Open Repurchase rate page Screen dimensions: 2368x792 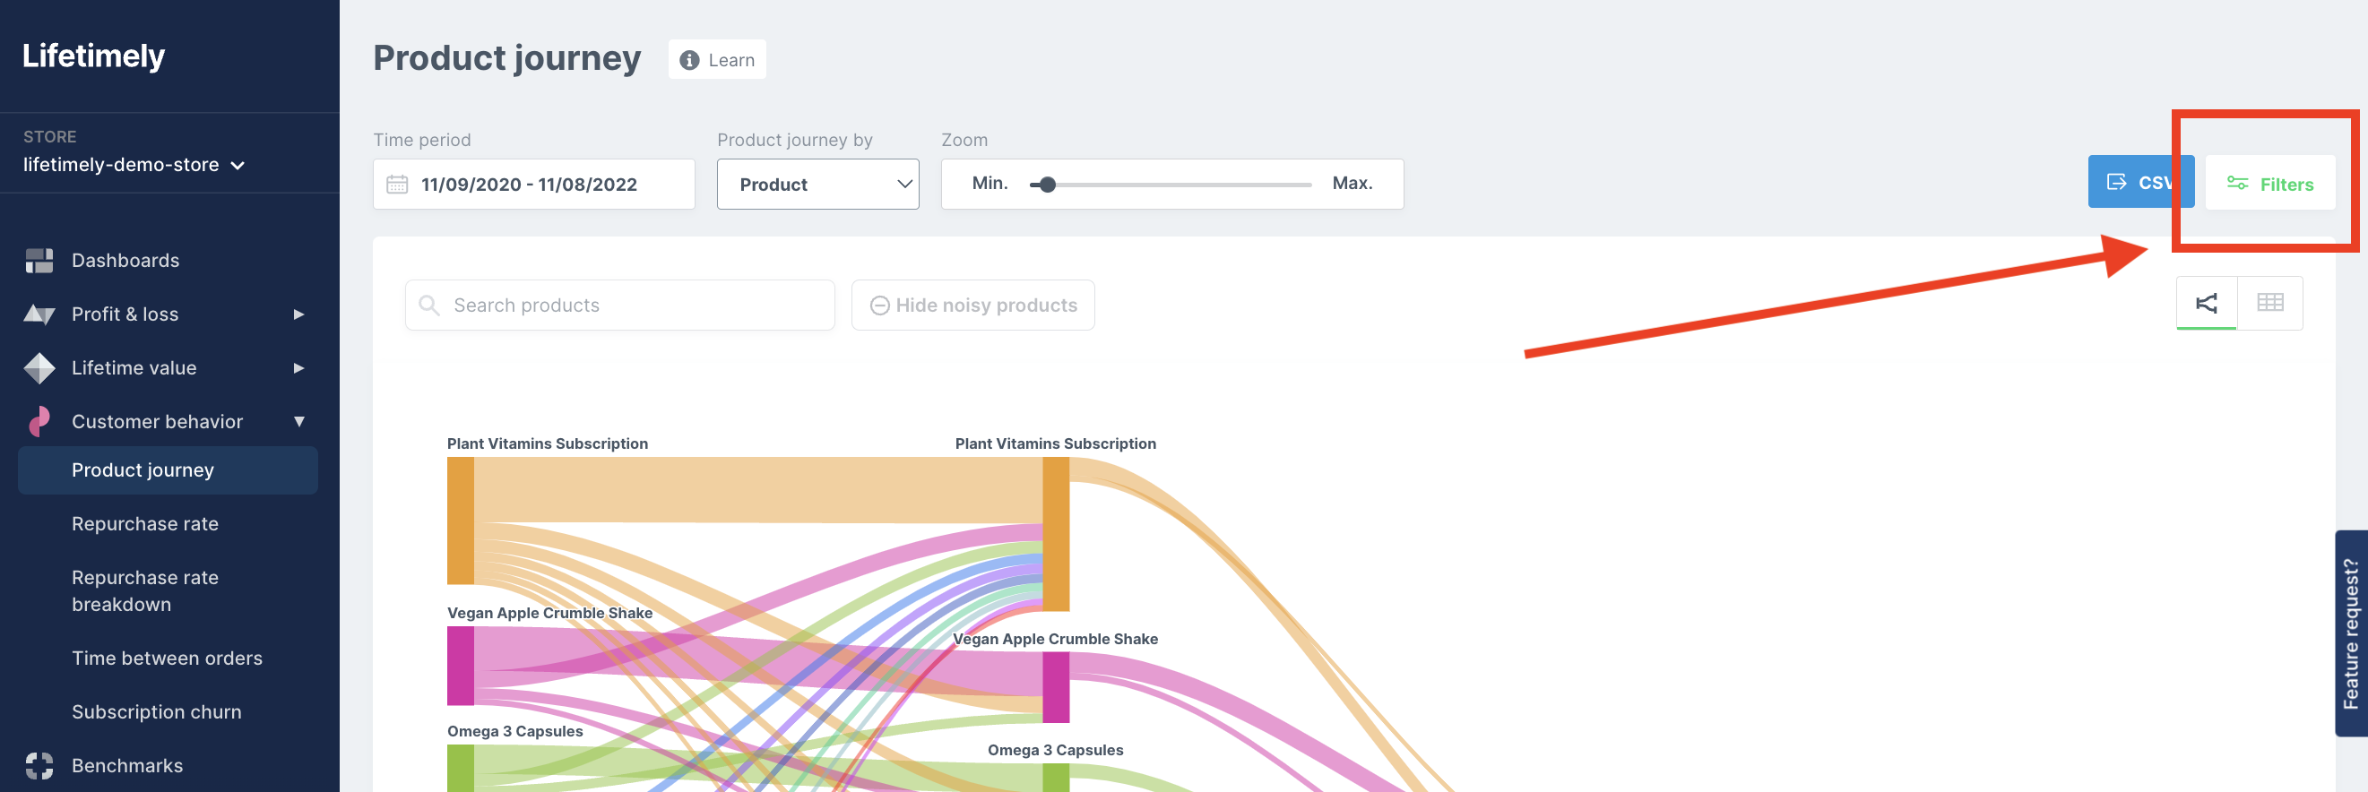(x=145, y=524)
